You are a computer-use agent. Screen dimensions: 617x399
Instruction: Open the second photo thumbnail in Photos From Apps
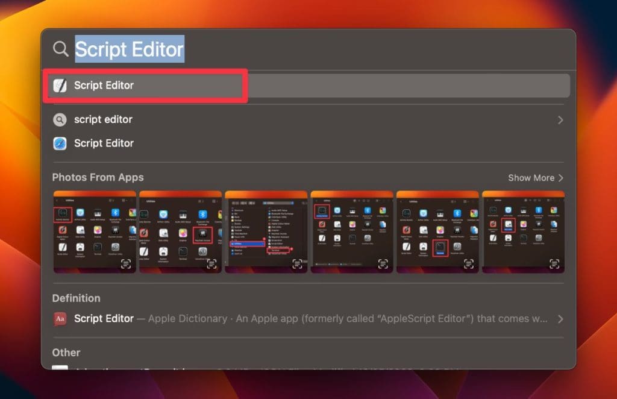click(x=180, y=232)
